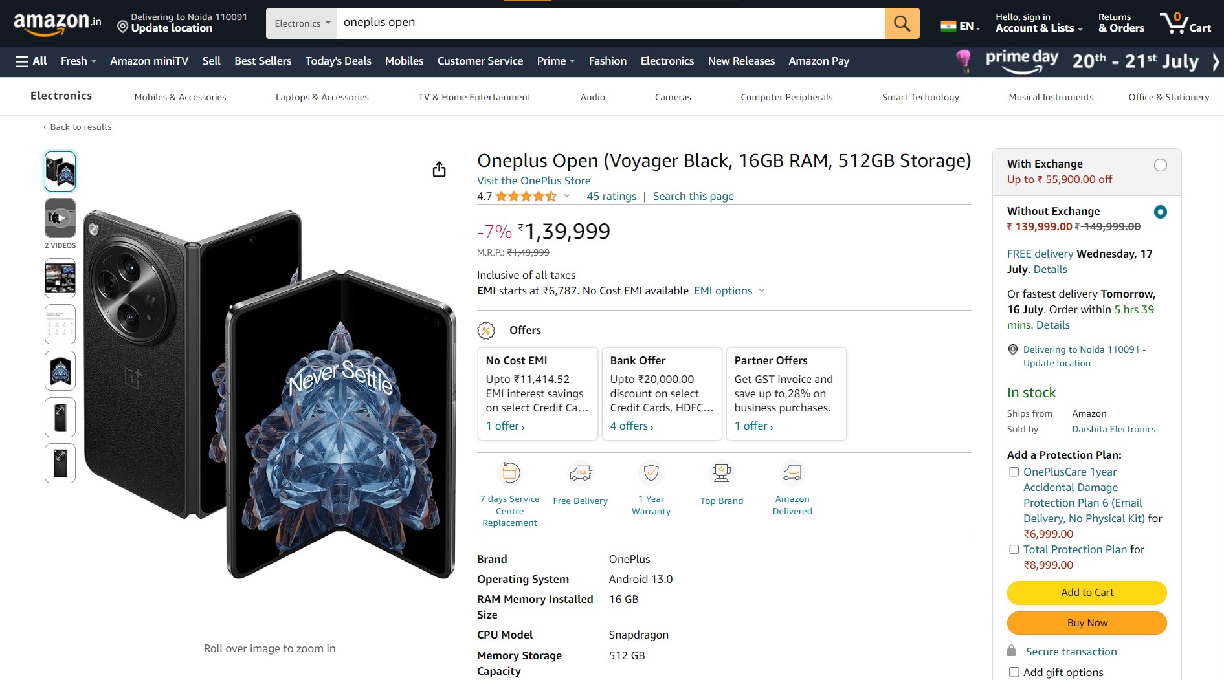Click the orange search magnifier button
This screenshot has height=680, width=1224.
(902, 23)
